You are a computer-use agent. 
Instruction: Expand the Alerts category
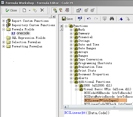point(71,78)
